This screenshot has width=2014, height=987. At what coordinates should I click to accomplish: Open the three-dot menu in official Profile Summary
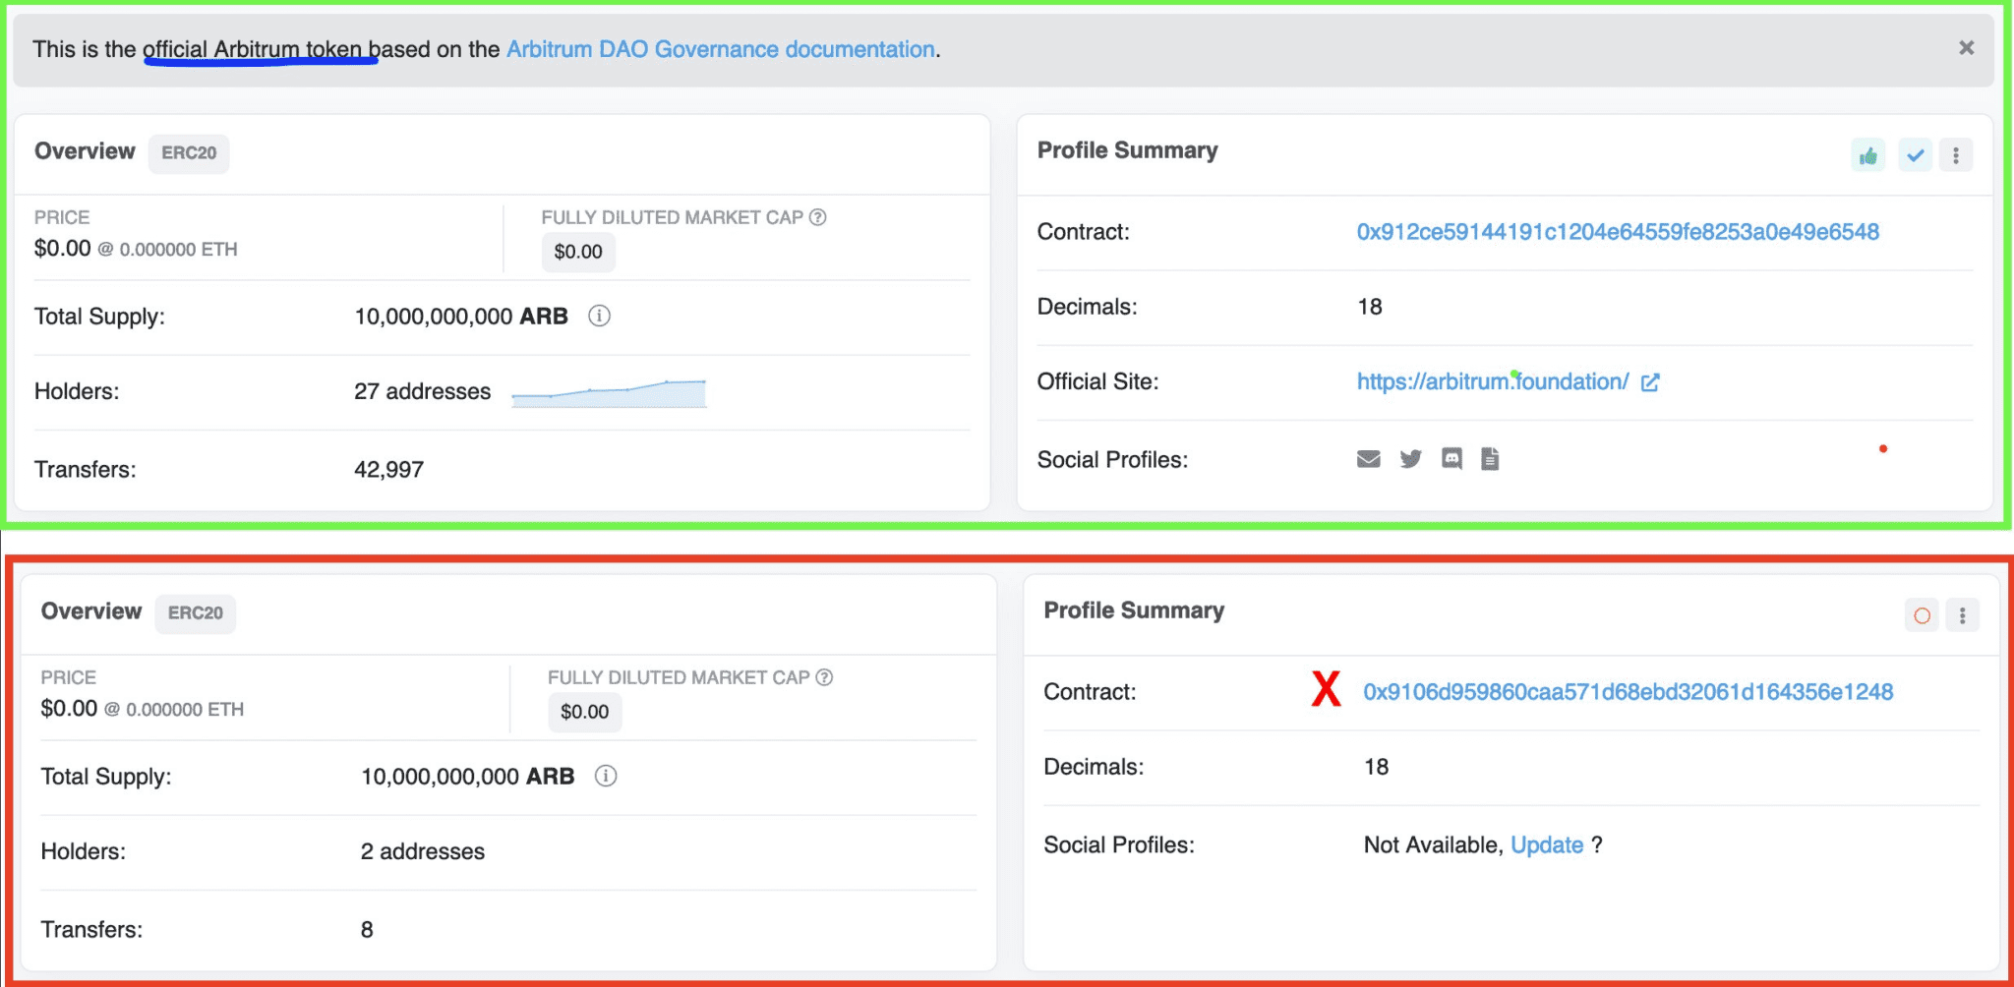click(1956, 155)
